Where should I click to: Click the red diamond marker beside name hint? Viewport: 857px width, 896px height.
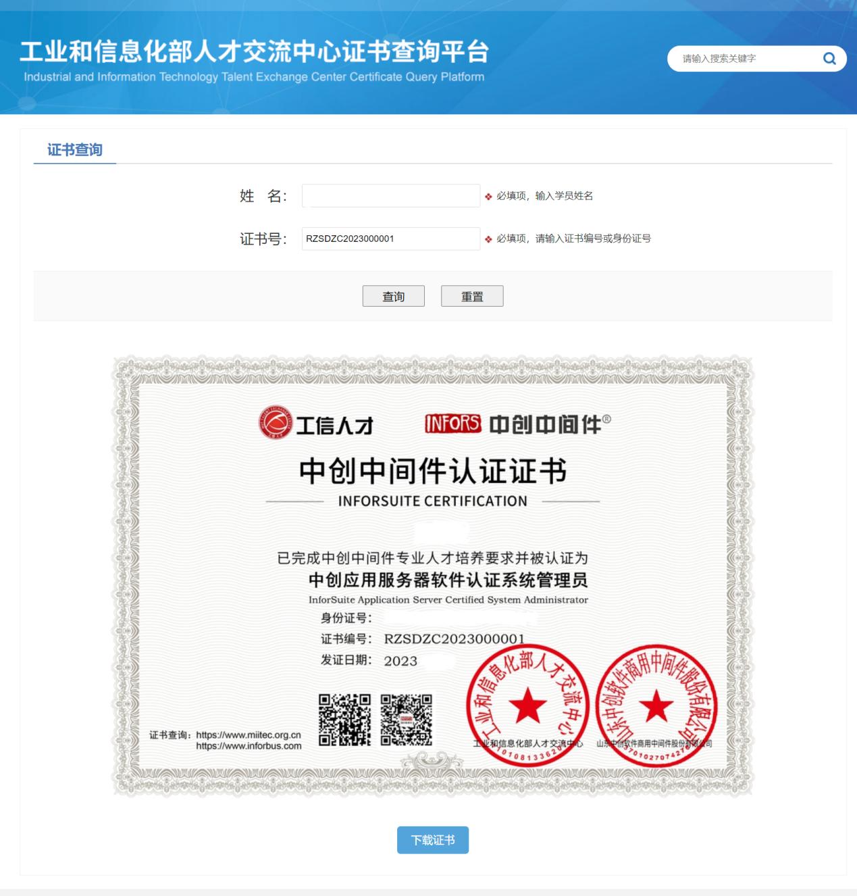click(488, 197)
